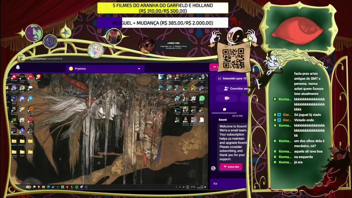This screenshot has width=352, height=198.
Task: Launch the Amazon Games desktop shortcut
Action: click(x=22, y=78)
